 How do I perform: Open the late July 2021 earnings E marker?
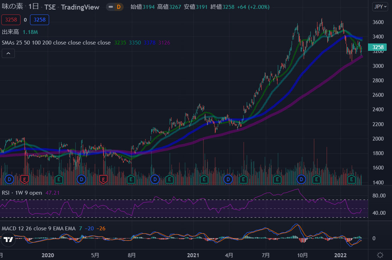(277, 179)
